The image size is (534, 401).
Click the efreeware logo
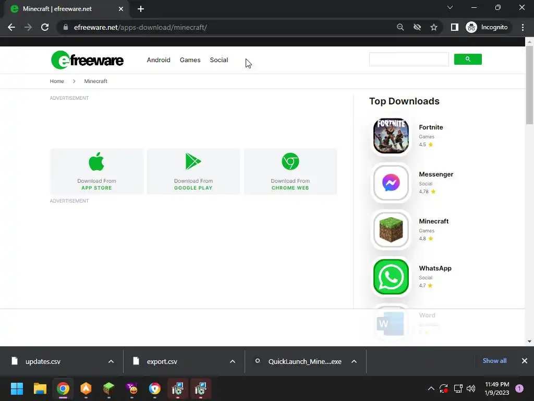click(87, 60)
